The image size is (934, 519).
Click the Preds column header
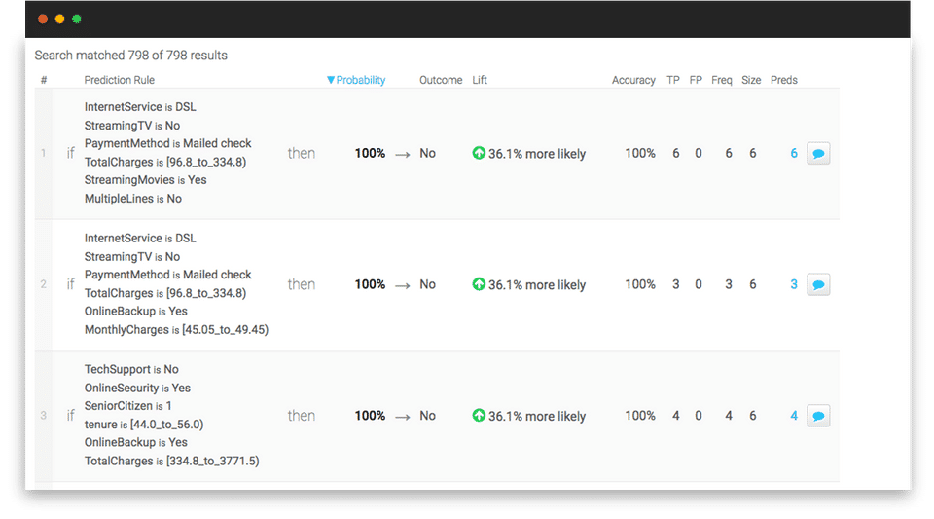pyautogui.click(x=784, y=80)
